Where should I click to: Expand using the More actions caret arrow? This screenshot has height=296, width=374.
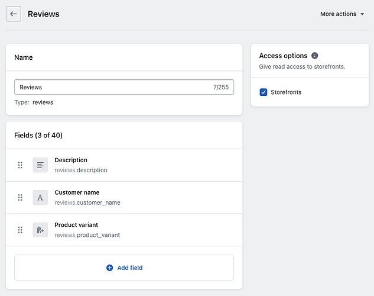coord(362,14)
